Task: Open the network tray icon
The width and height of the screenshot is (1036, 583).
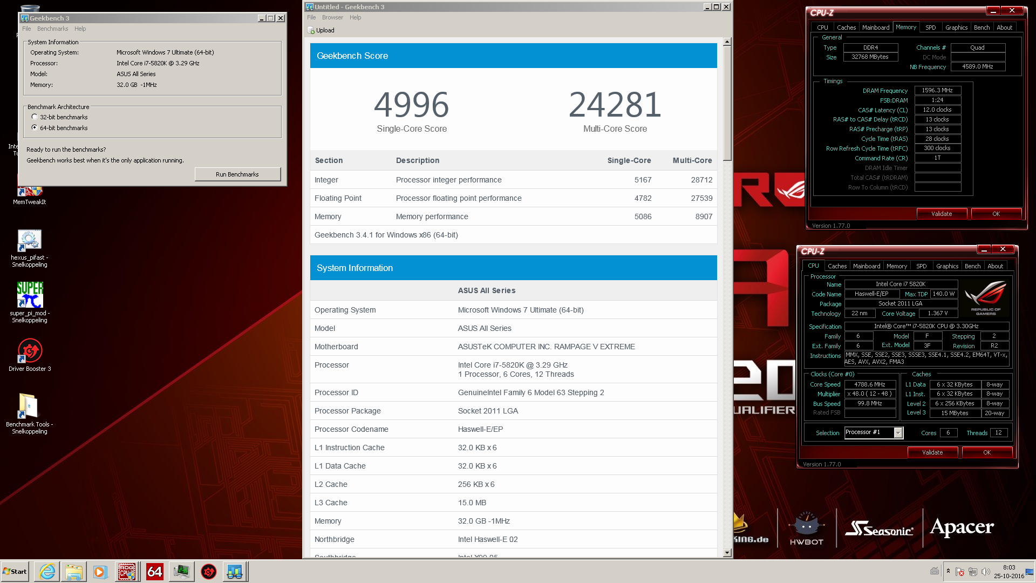Action: pos(973,572)
